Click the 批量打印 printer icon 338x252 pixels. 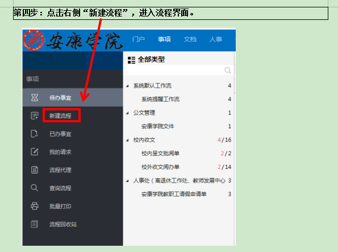35,206
